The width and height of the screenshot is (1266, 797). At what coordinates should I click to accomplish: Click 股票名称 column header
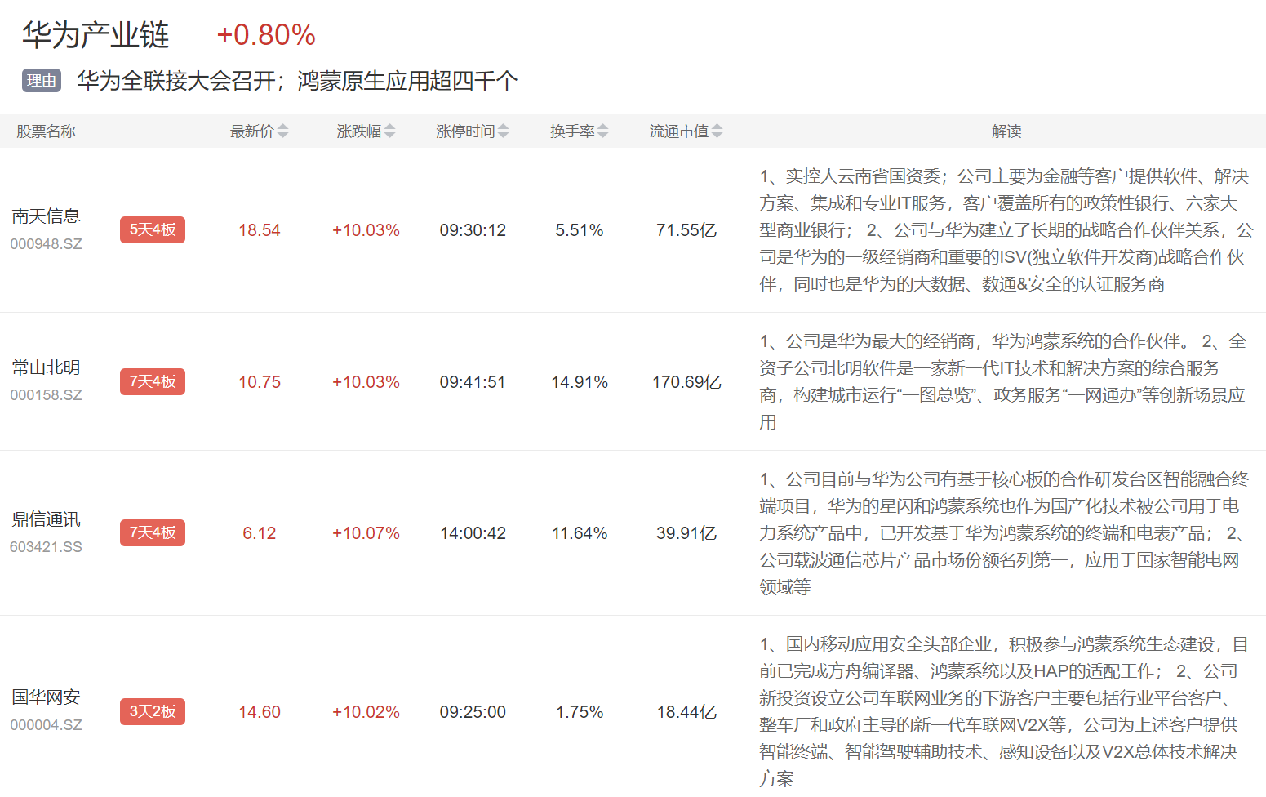[46, 131]
